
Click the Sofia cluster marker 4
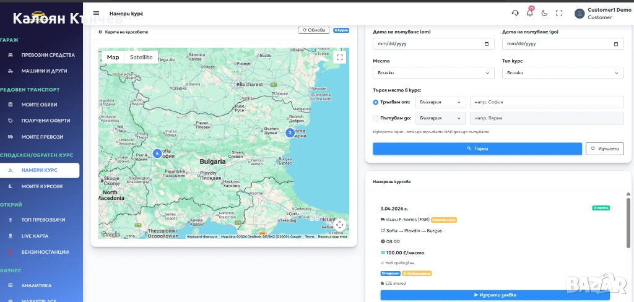tap(157, 153)
